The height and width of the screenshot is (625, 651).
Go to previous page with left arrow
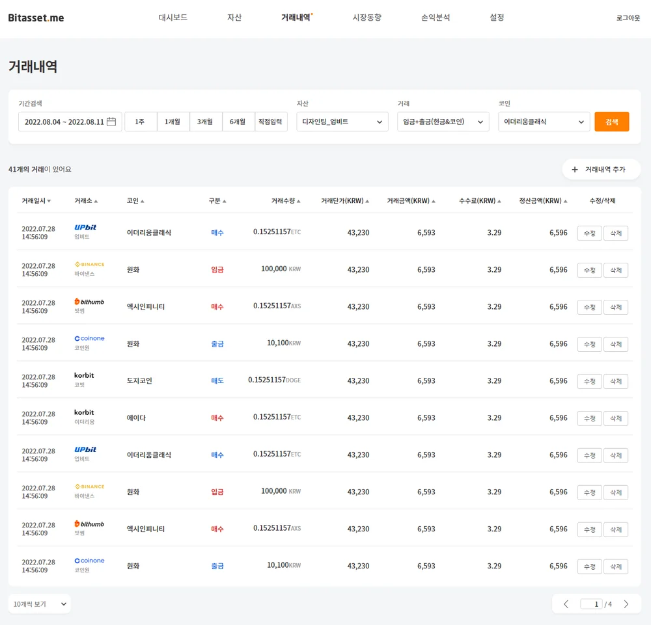point(566,604)
